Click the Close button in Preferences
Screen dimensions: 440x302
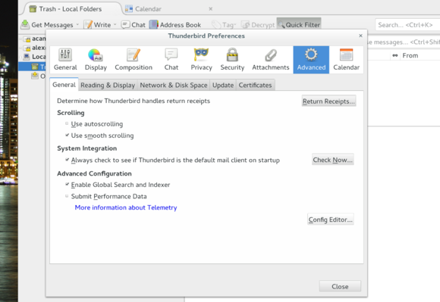340,286
